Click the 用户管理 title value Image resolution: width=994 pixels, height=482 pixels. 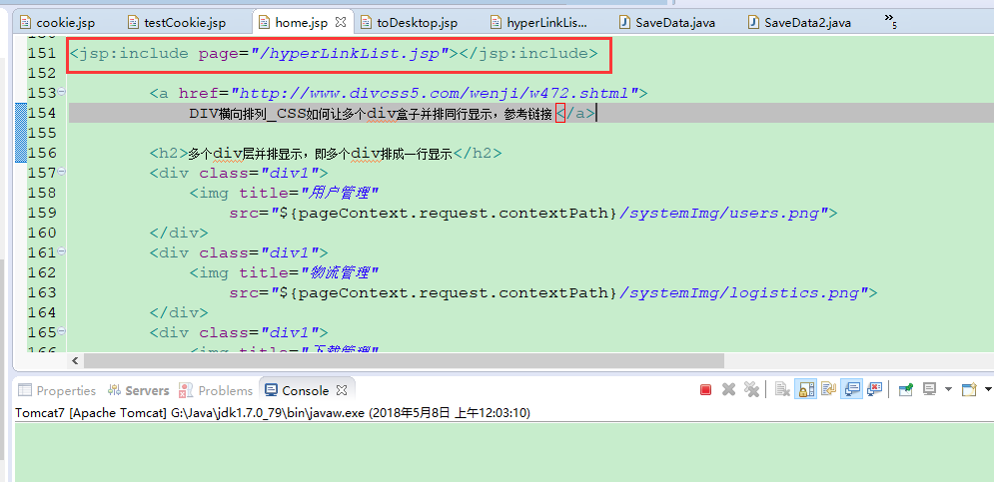[x=340, y=193]
